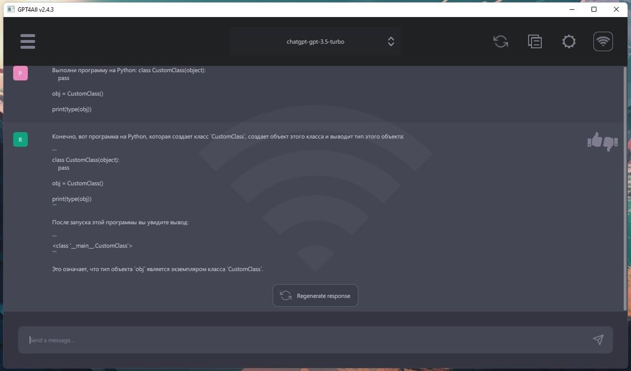Image resolution: width=631 pixels, height=371 pixels.
Task: Give thumbs up to the response
Action: [595, 140]
